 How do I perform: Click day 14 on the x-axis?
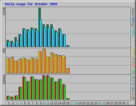(x=60, y=103)
